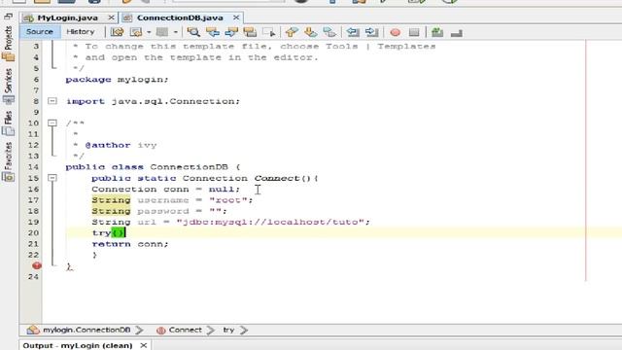Stop macro recording with gray square icon
The image size is (622, 350).
point(414,32)
